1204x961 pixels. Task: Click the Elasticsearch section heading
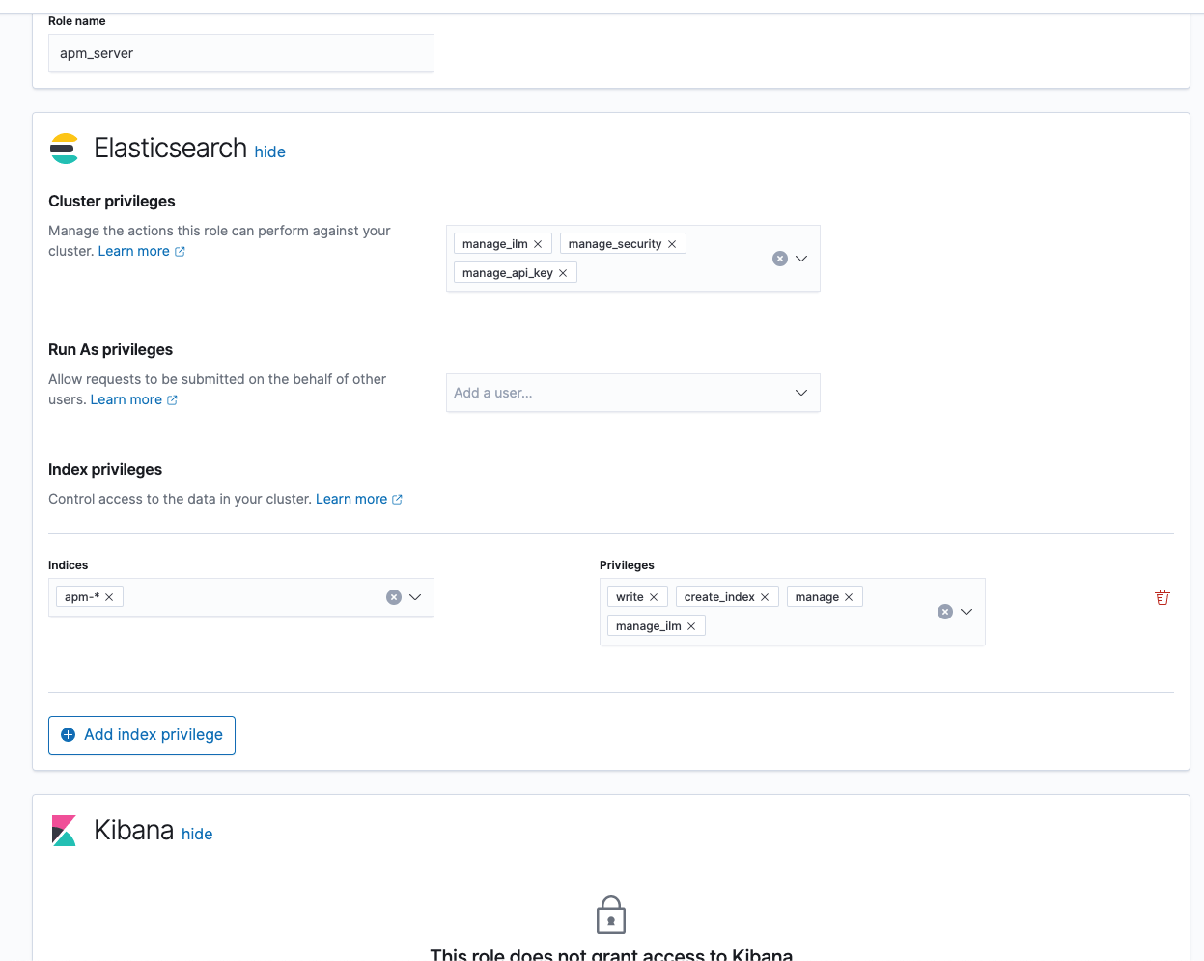click(x=171, y=148)
